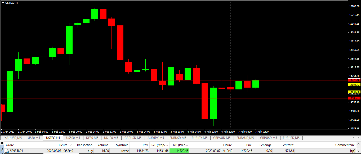Sort by the Echange column header
The image size is (361, 154).
pos(263,145)
